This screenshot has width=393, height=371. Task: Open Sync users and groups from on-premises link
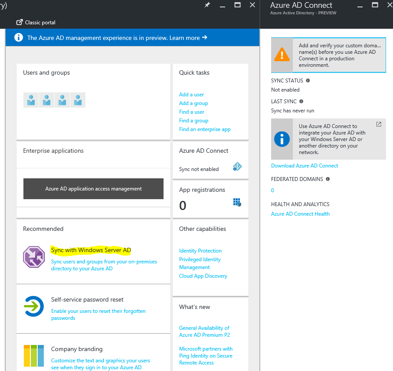pos(104,265)
